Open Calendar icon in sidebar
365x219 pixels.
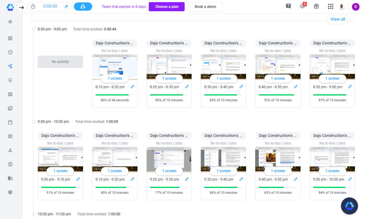tap(10, 122)
